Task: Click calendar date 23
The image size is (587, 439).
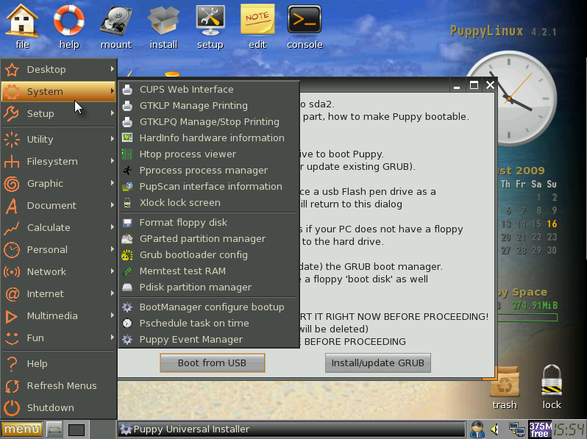Action: point(552,237)
